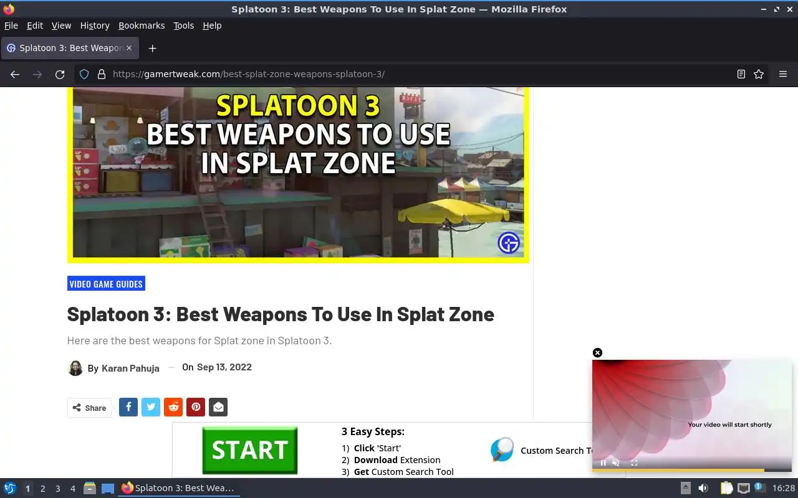
Task: Open the clipboard manager tray icon
Action: pos(726,488)
